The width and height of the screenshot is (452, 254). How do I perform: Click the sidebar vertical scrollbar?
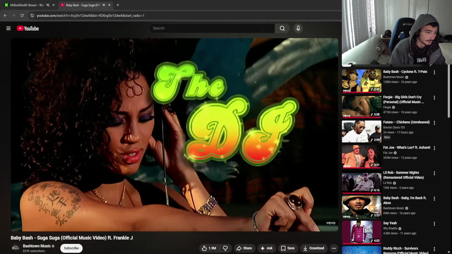(x=449, y=92)
